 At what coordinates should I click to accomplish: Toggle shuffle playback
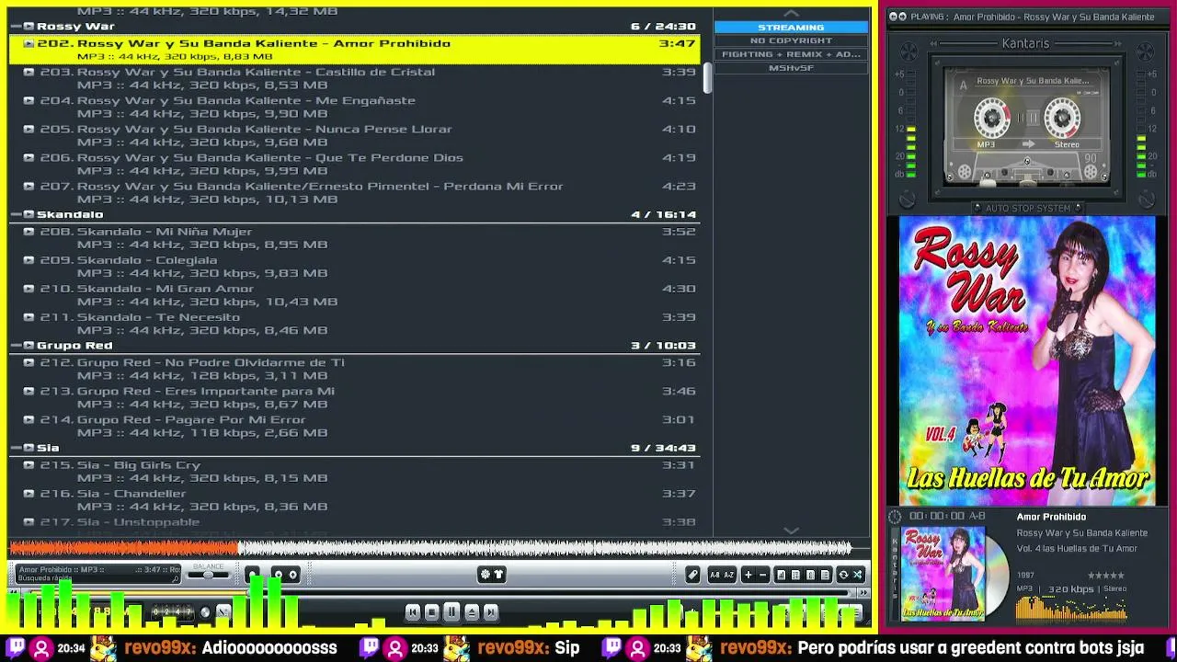point(857,575)
